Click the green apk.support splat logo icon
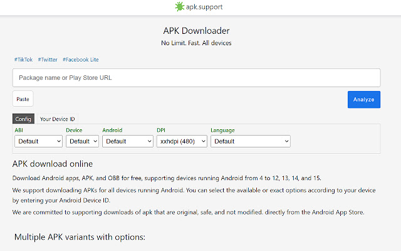 (x=179, y=7)
